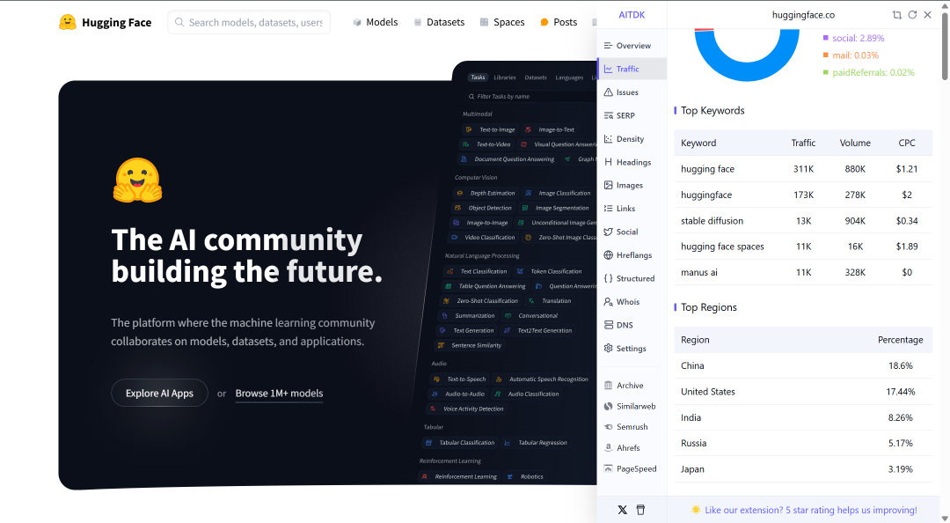Click the Hugging Face emoji logo in the navbar
The image size is (950, 523).
67,22
